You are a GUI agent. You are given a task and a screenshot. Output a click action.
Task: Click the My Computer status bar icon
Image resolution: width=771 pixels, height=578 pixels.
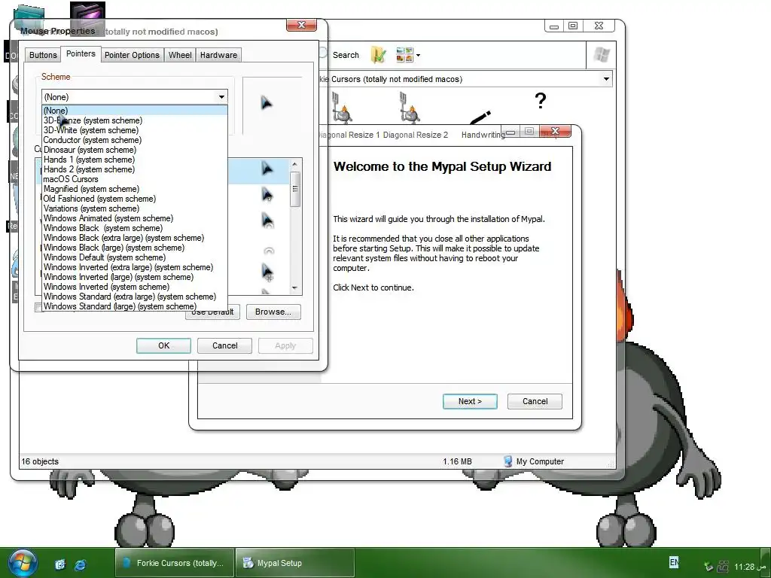coord(508,461)
